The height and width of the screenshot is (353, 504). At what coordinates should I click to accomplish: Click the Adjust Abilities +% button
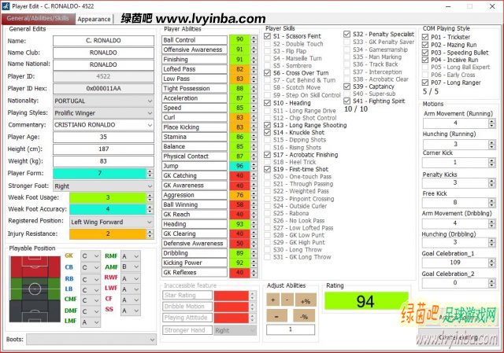point(306,301)
